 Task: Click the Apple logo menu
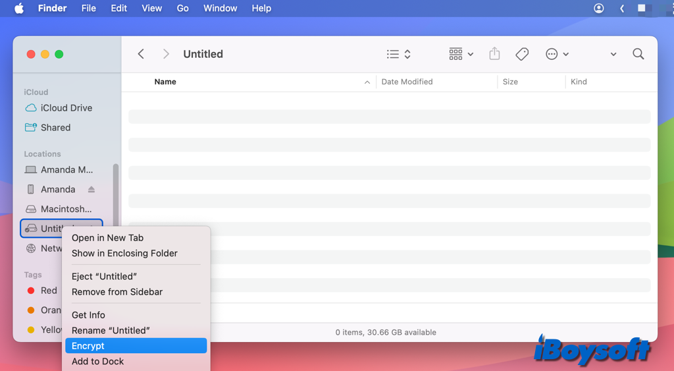tap(19, 9)
